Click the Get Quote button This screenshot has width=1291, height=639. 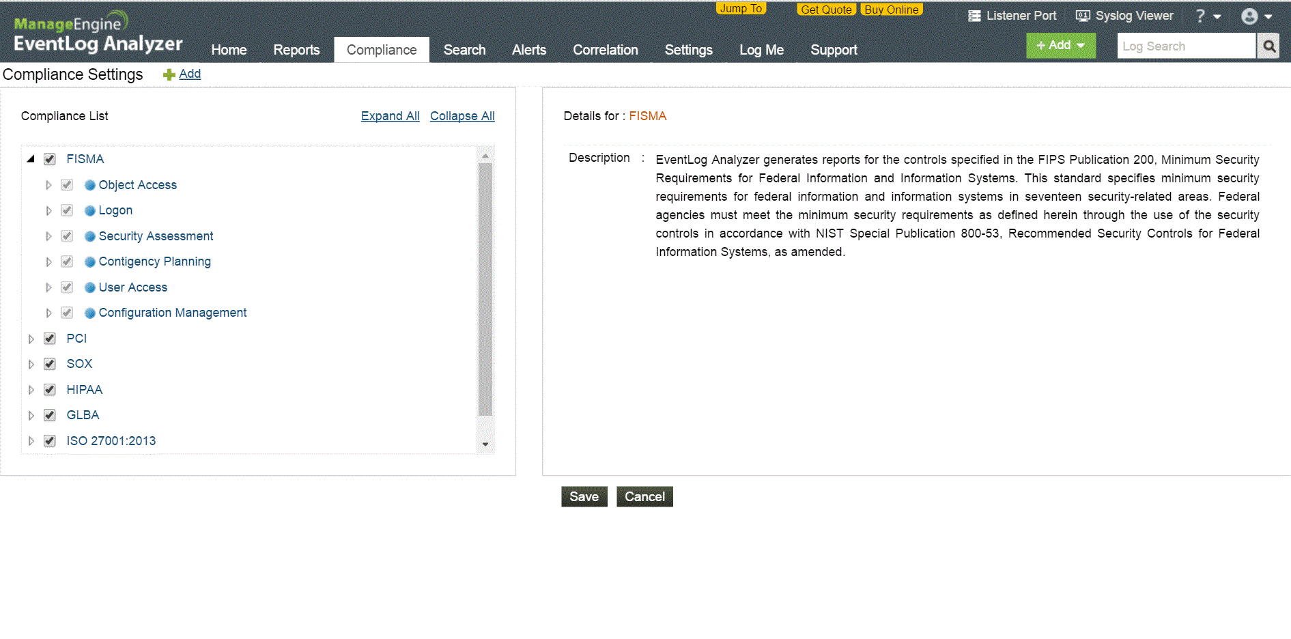tap(826, 10)
